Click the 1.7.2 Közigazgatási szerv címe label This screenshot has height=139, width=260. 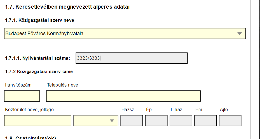(39, 71)
